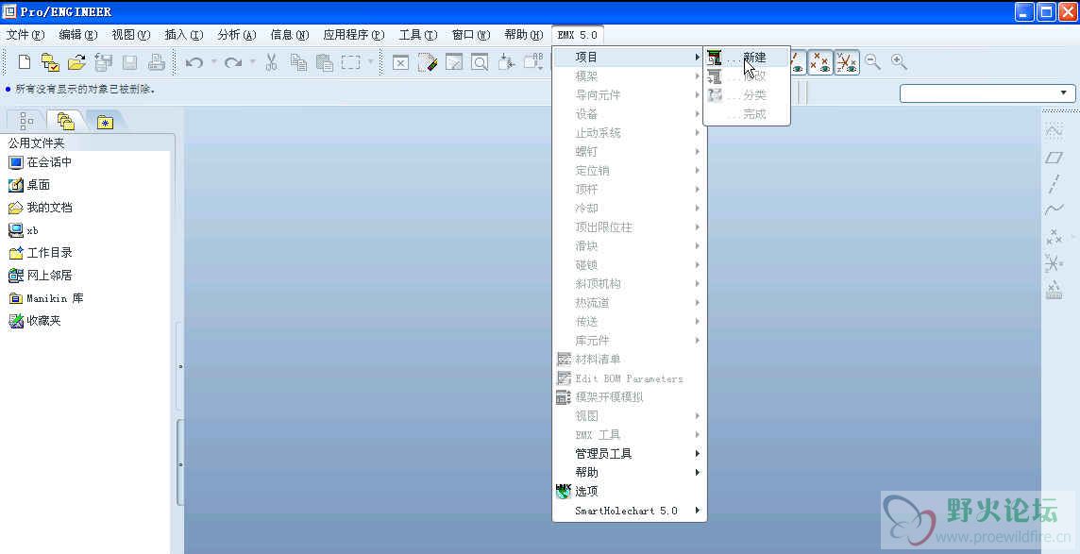Click the dashed-rectangle Paste Special icon
1080x554 pixels.
(351, 62)
